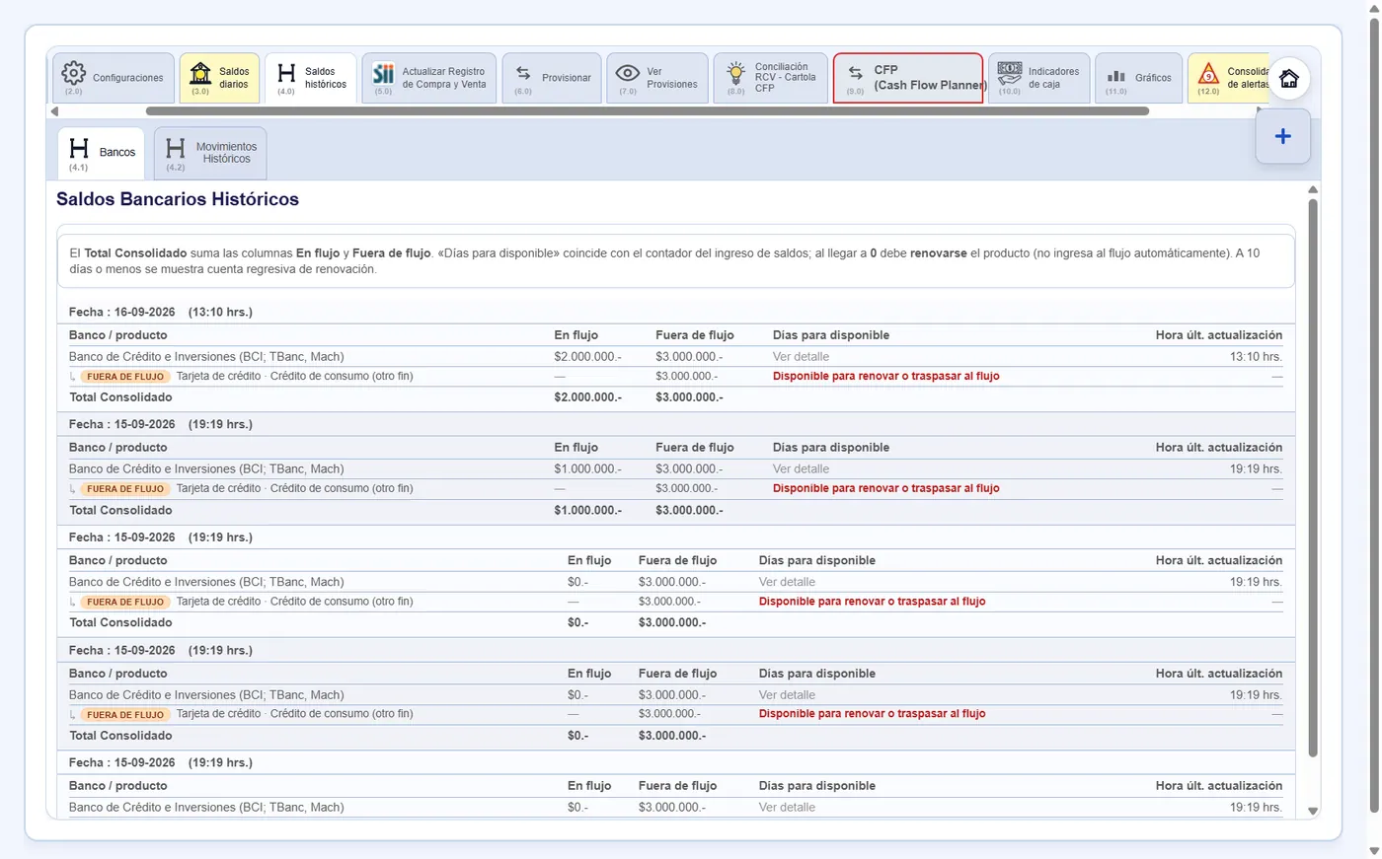The width and height of the screenshot is (1382, 859).
Task: Click the tab bar left scroll arrow
Action: coord(54,111)
